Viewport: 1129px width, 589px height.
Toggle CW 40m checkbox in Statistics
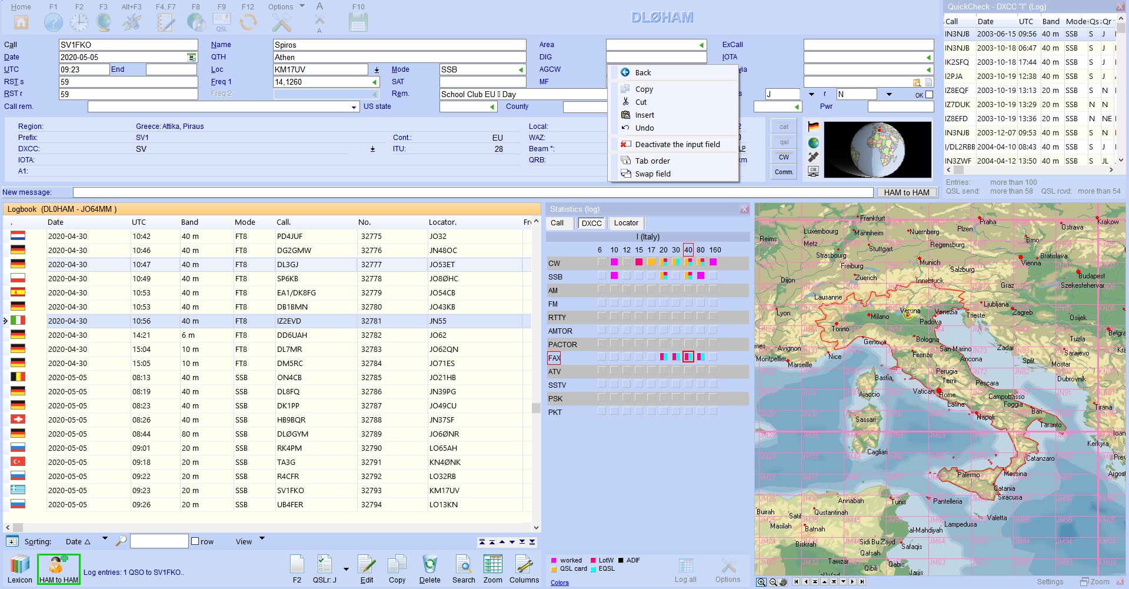click(688, 262)
